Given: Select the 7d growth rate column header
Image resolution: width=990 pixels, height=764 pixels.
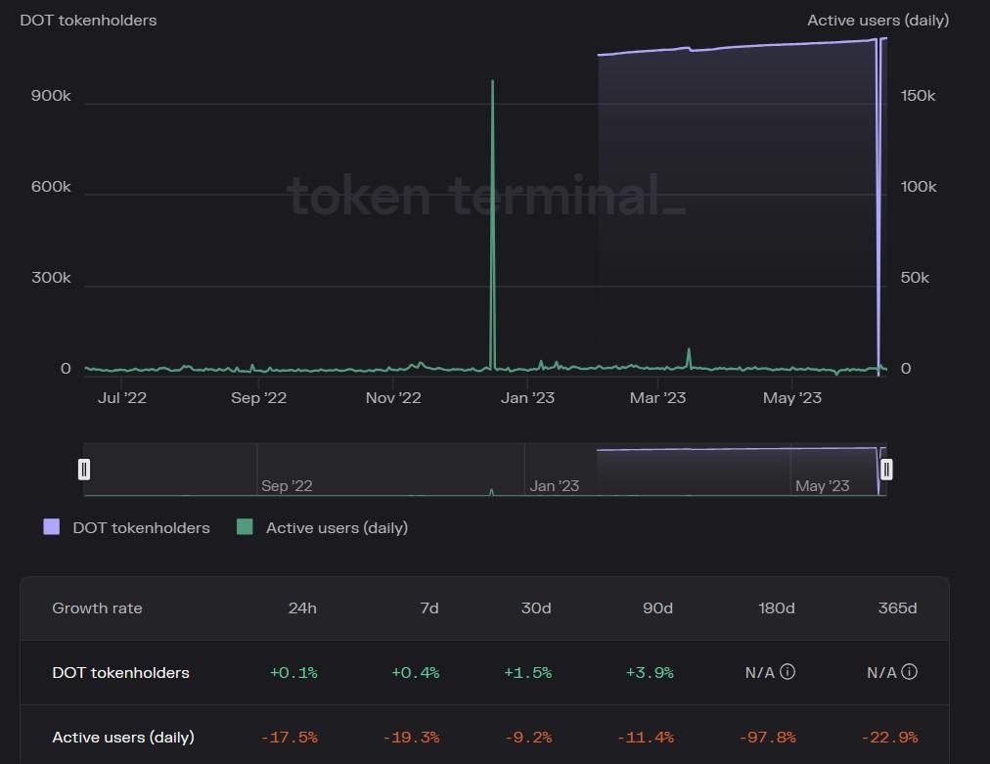Looking at the screenshot, I should [x=429, y=608].
